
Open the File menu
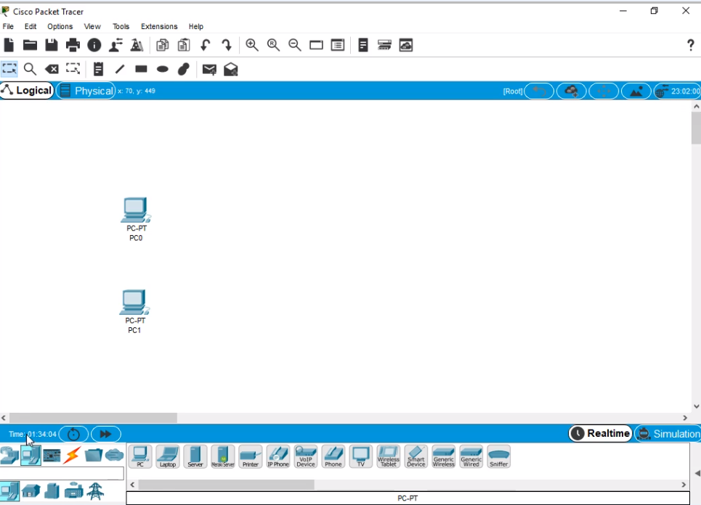coord(8,26)
